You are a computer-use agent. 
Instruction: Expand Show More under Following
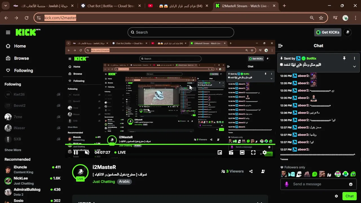point(13,150)
